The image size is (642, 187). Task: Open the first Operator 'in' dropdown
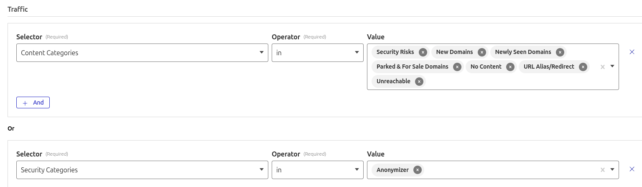[x=317, y=53]
